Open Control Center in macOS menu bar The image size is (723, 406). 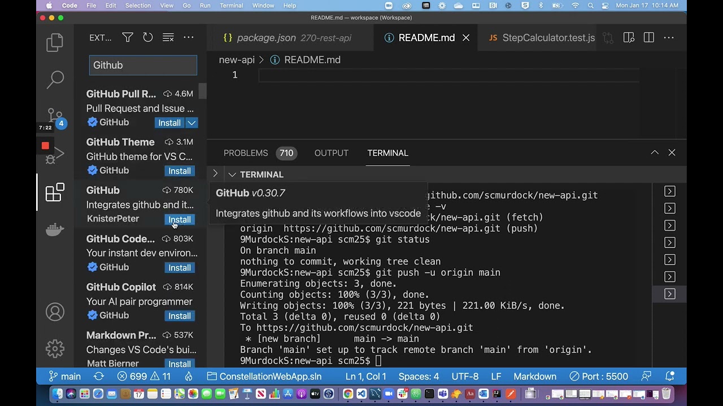click(x=606, y=6)
